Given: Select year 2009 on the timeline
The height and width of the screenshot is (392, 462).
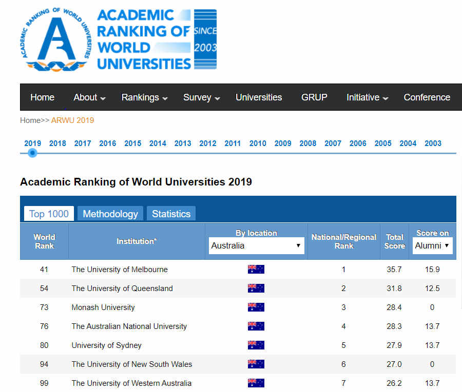Looking at the screenshot, I should coord(283,143).
